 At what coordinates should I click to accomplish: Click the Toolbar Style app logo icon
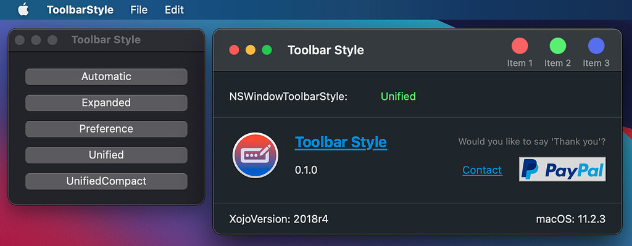(256, 155)
